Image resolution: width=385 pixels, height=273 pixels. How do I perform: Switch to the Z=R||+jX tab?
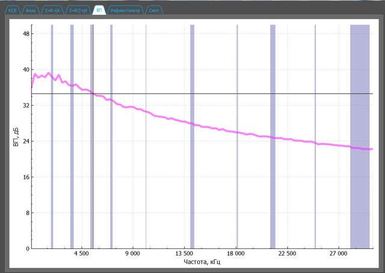(x=78, y=11)
